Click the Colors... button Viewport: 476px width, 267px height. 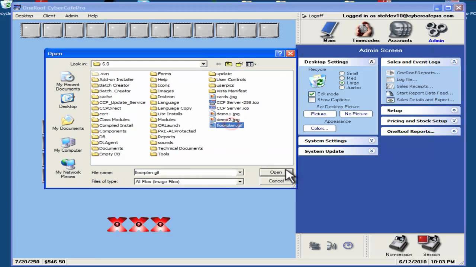319,128
